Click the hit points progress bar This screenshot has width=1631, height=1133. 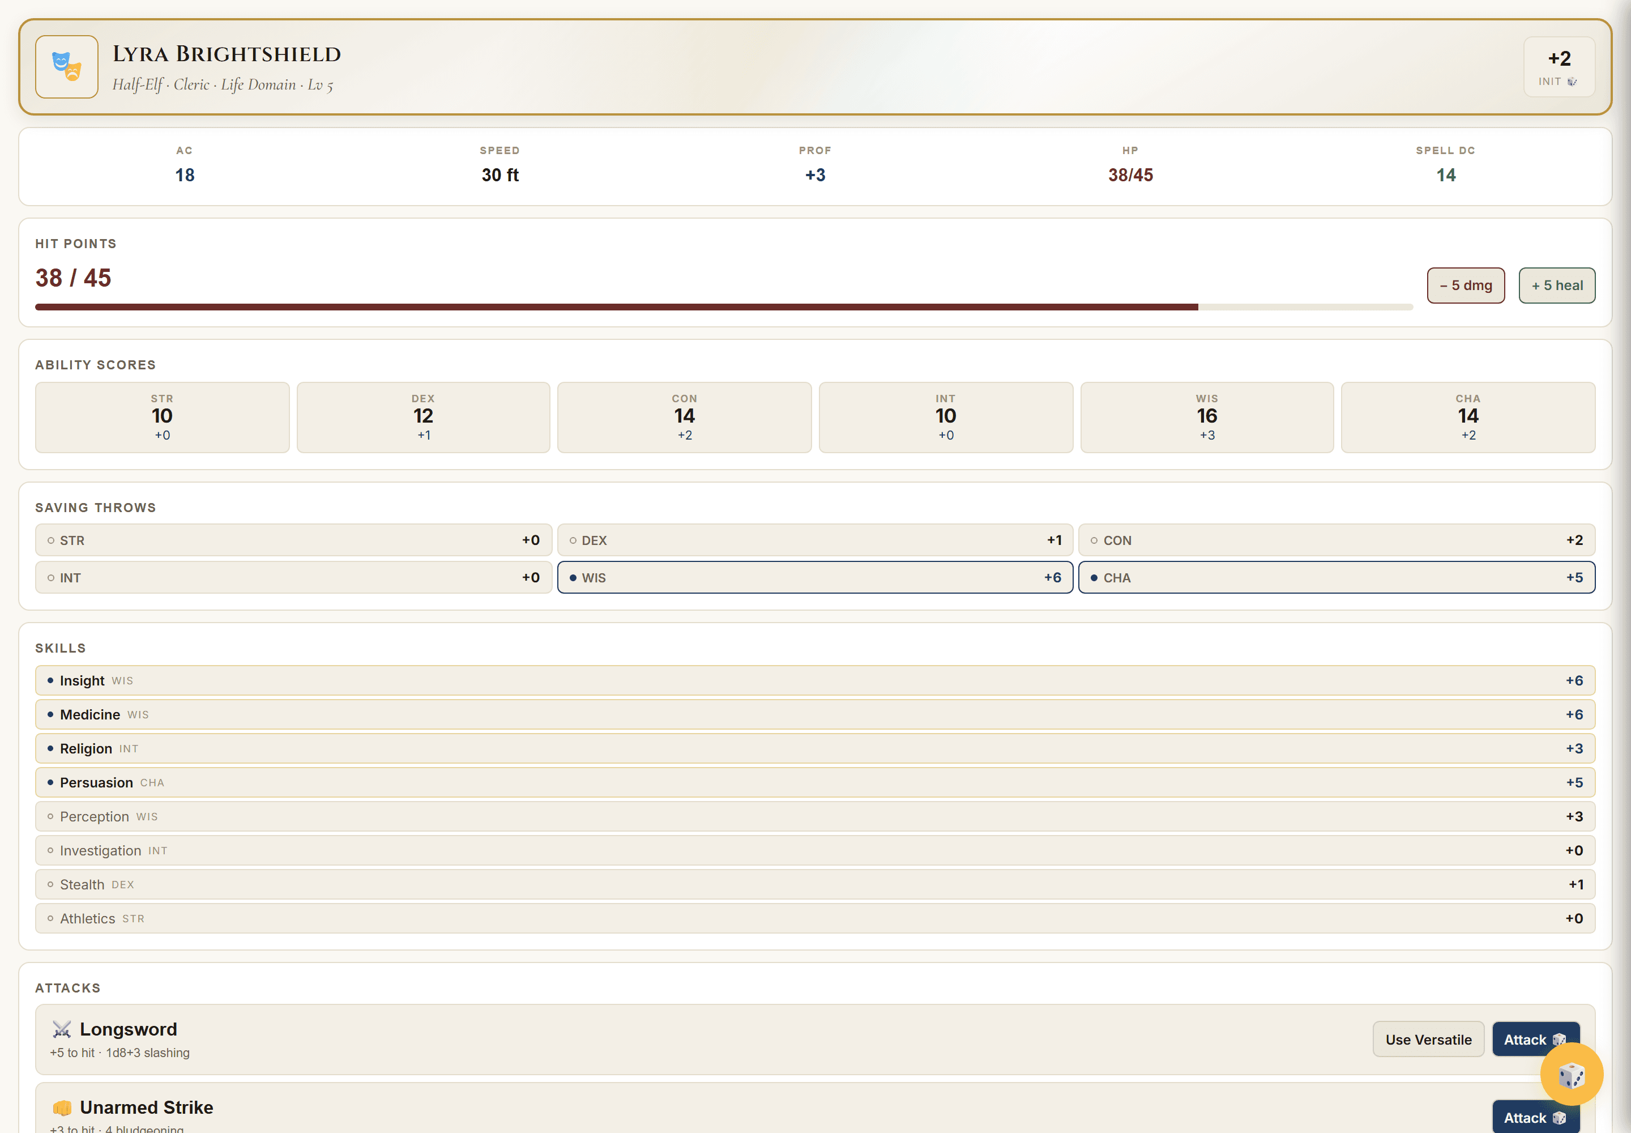point(724,308)
